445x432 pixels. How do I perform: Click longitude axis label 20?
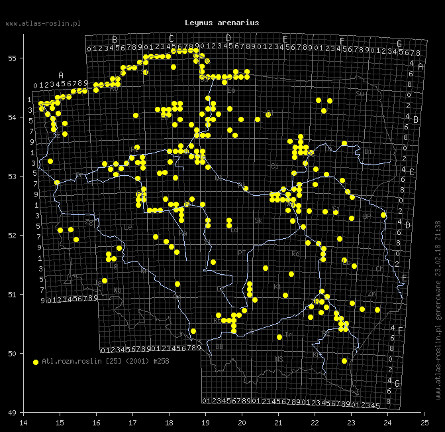[x=242, y=423]
